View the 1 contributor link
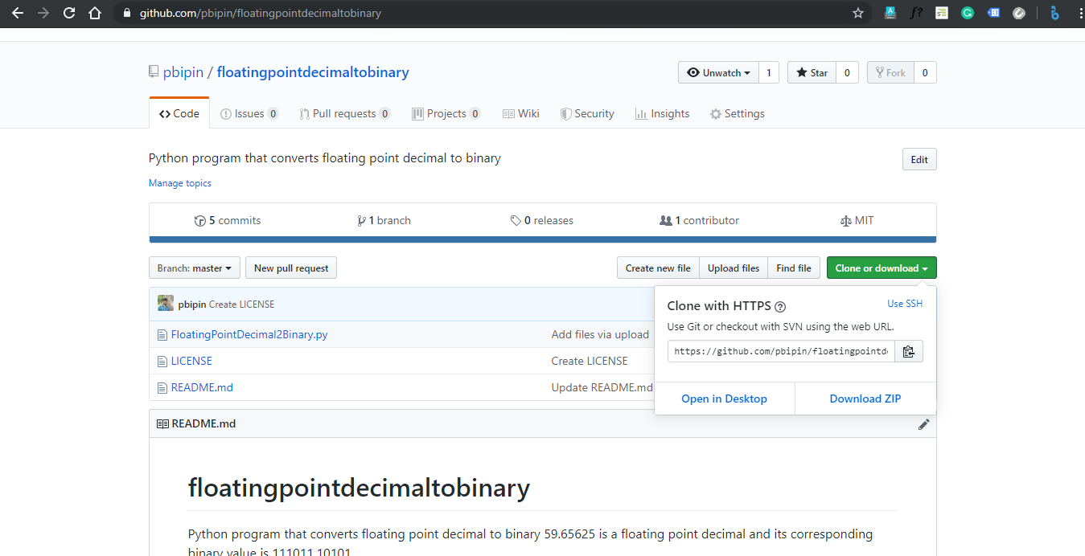Viewport: 1085px width, 556px height. coord(699,220)
